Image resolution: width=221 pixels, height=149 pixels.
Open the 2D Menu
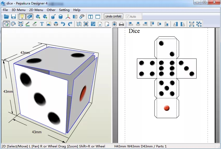(36, 10)
